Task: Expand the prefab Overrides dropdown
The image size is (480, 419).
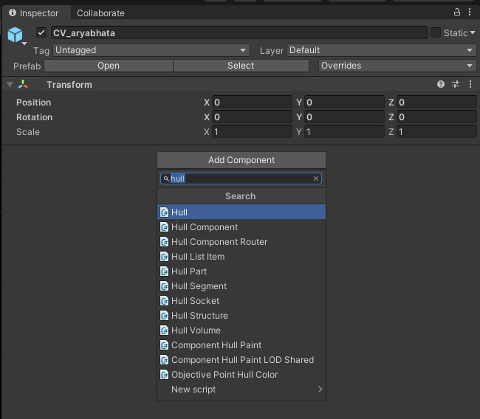Action: pyautogui.click(x=397, y=66)
